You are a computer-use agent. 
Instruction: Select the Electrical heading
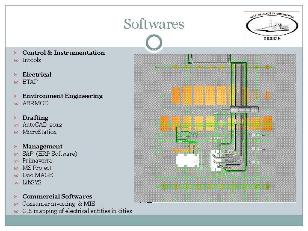point(37,74)
